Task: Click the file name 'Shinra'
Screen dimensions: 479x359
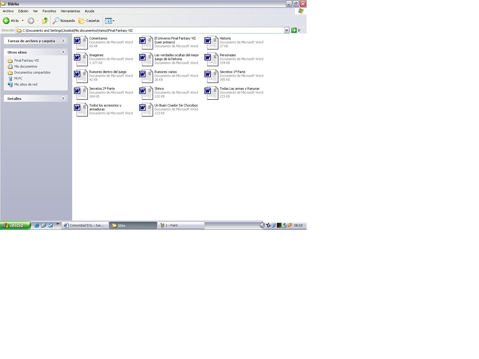Action: tap(159, 89)
